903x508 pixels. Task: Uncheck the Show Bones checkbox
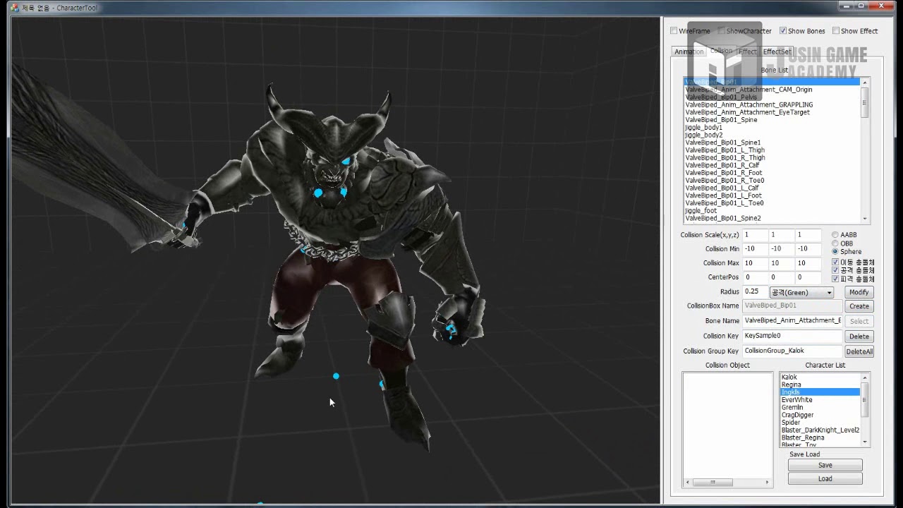tap(783, 31)
